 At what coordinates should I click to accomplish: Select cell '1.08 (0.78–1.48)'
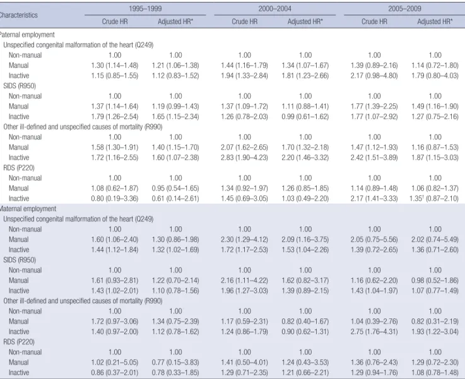pos(435,373)
